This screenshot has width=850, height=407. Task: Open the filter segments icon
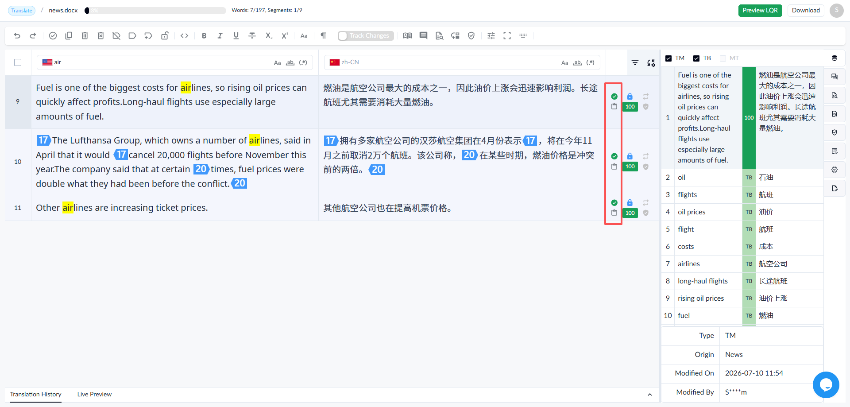pyautogui.click(x=635, y=63)
